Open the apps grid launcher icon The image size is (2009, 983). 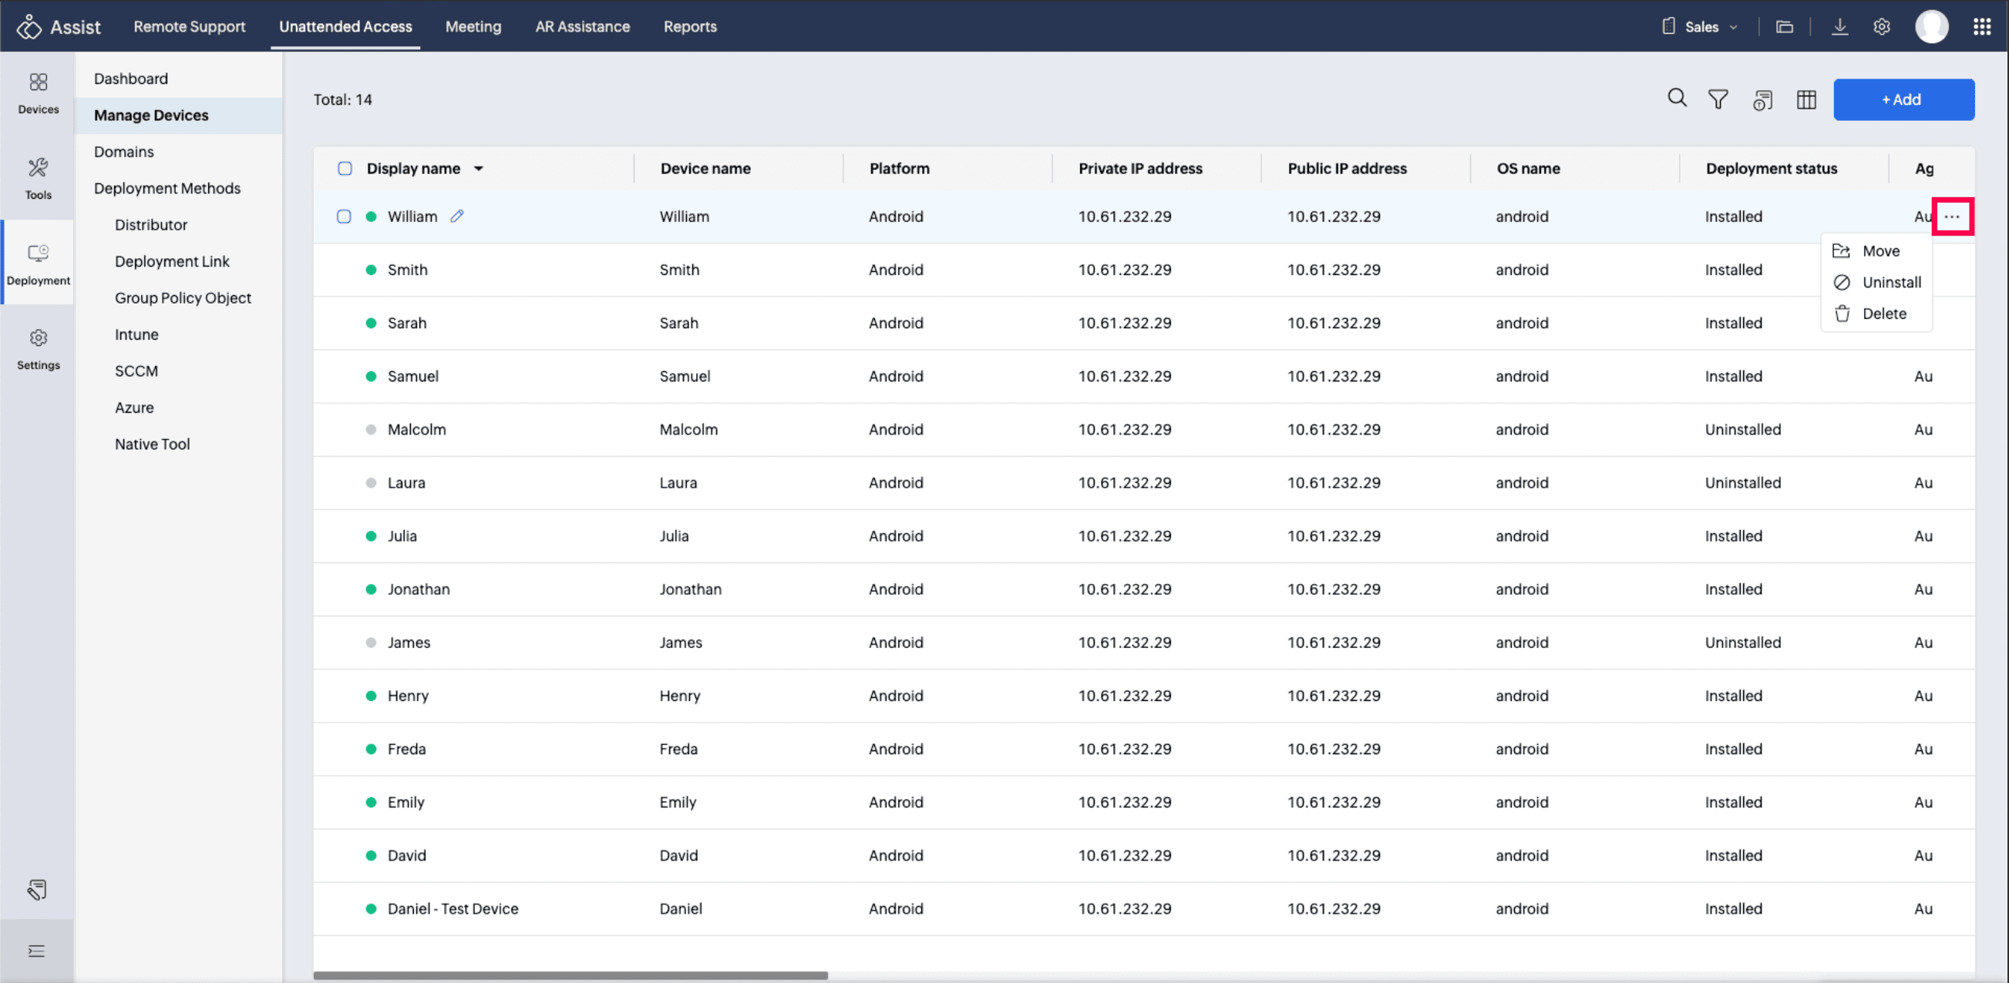pyautogui.click(x=1982, y=26)
